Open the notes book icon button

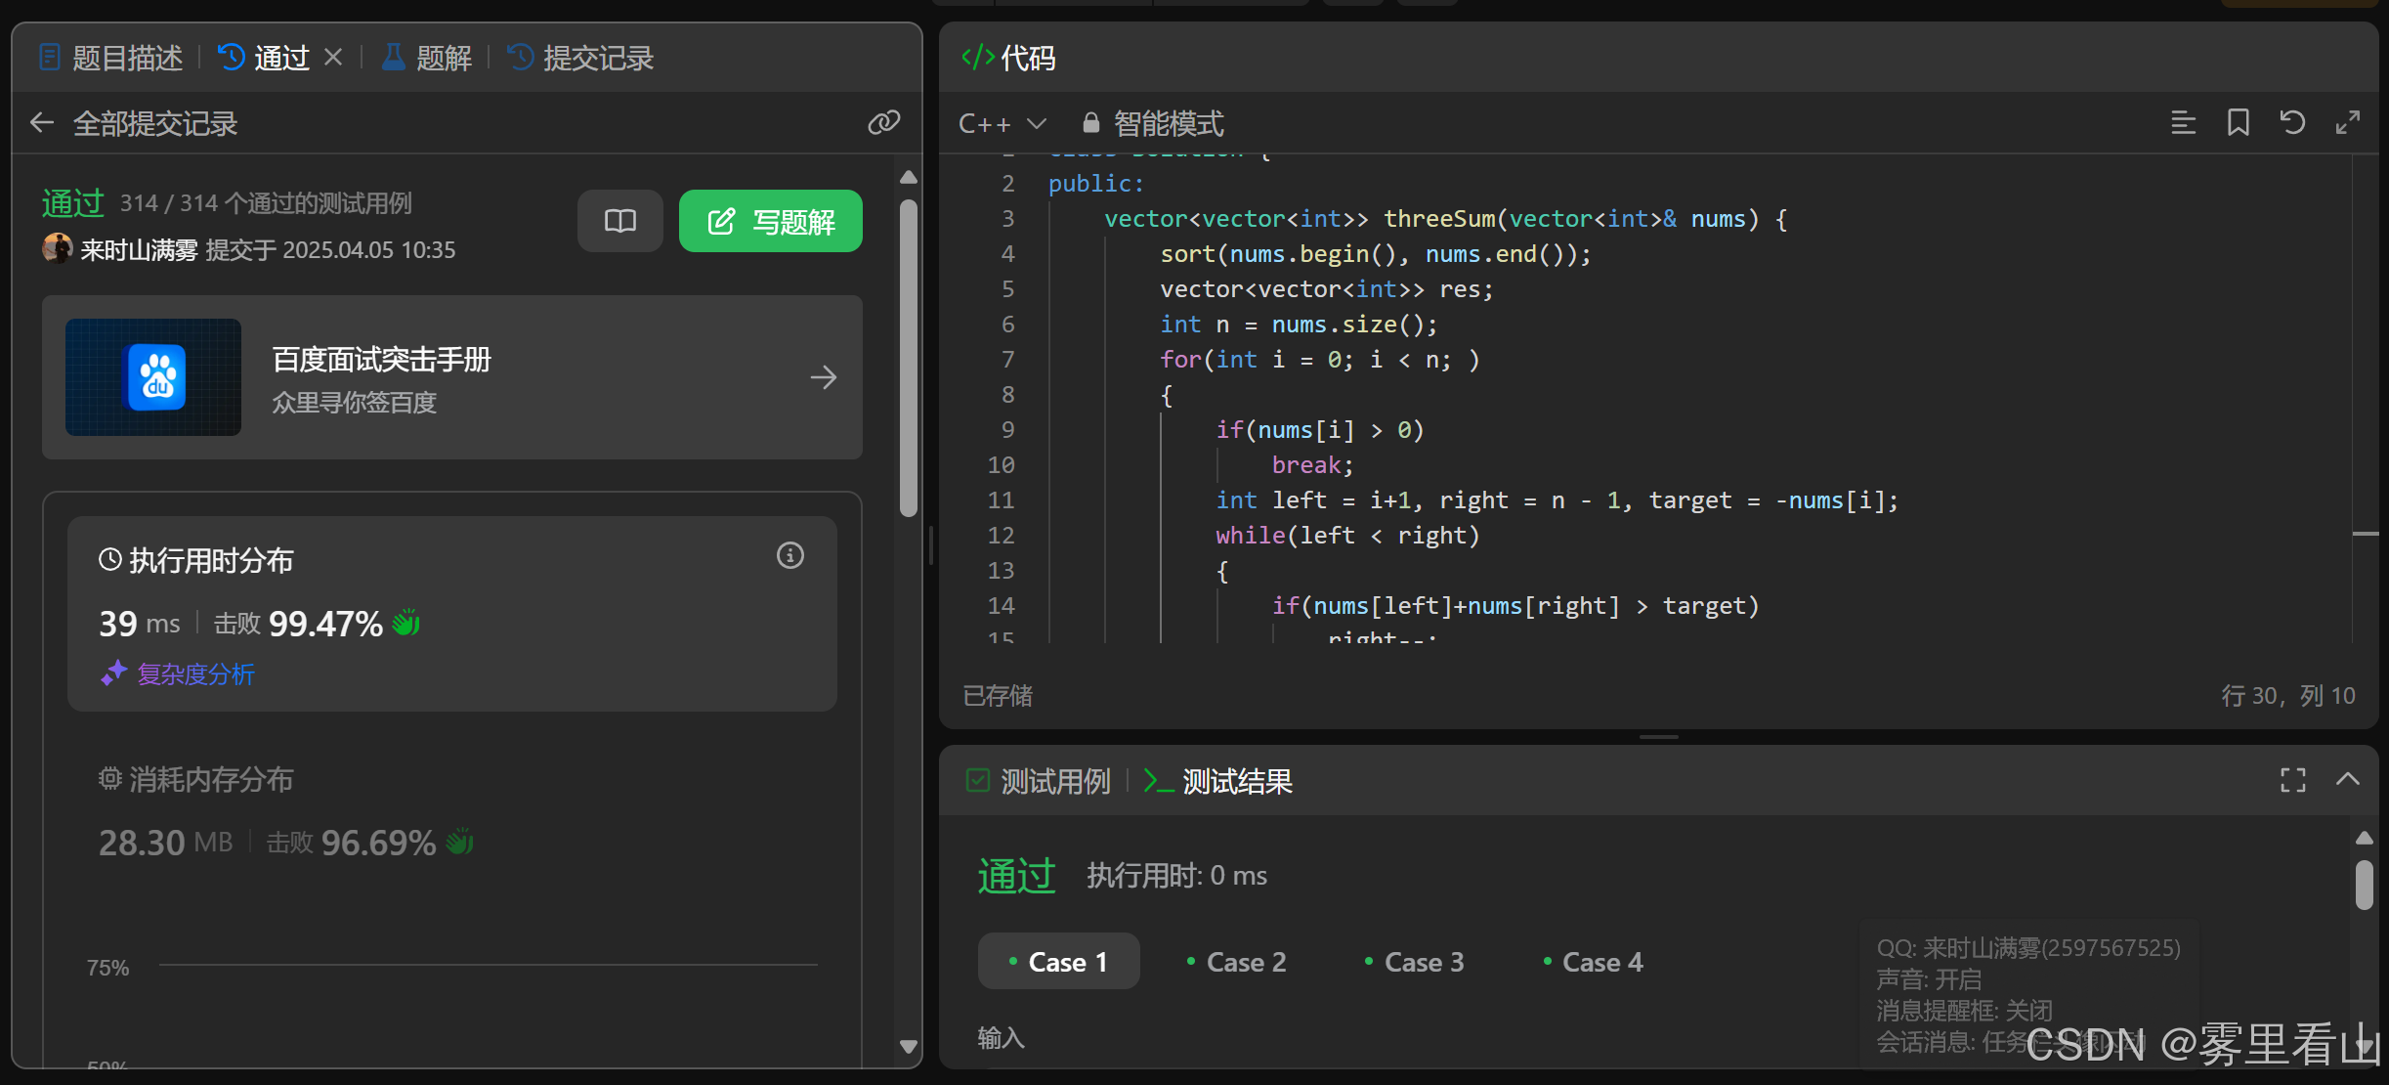pos(619,221)
